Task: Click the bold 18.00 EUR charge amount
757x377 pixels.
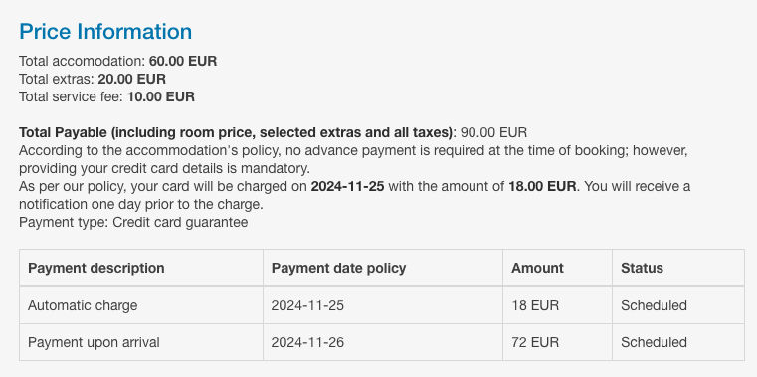Action: (x=542, y=186)
